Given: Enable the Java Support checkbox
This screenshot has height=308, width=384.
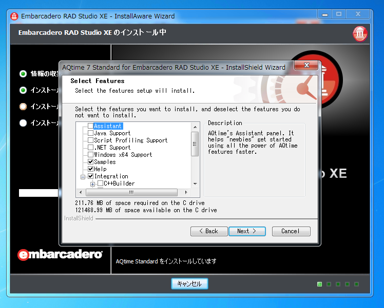Looking at the screenshot, I should (x=91, y=133).
